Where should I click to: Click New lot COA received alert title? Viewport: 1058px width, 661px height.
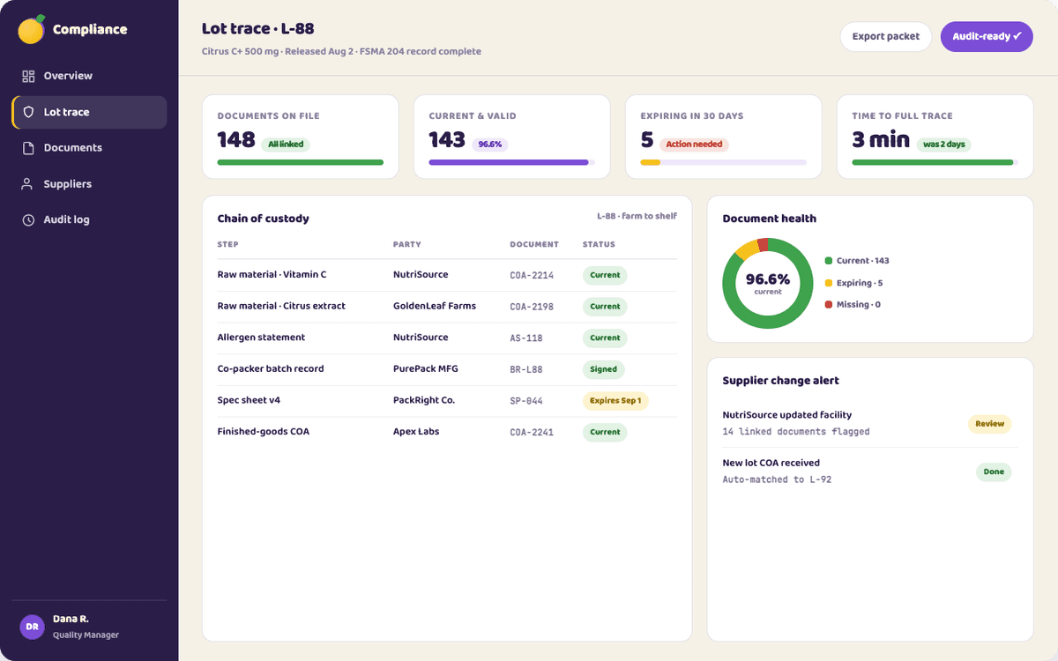click(x=771, y=463)
